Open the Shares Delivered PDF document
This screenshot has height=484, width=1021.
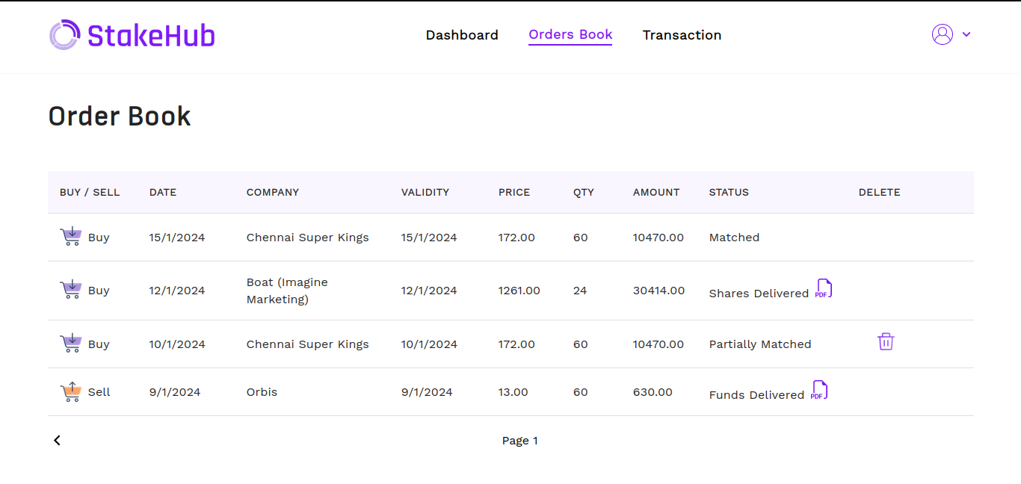tap(824, 288)
